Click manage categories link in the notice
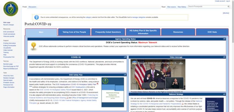The image size is (234, 112). coord(139,17)
